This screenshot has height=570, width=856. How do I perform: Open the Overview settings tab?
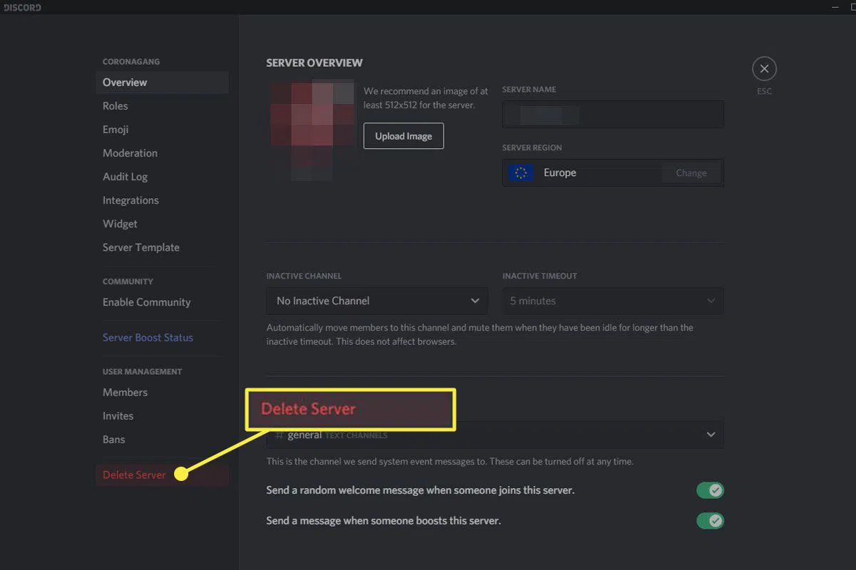point(162,82)
